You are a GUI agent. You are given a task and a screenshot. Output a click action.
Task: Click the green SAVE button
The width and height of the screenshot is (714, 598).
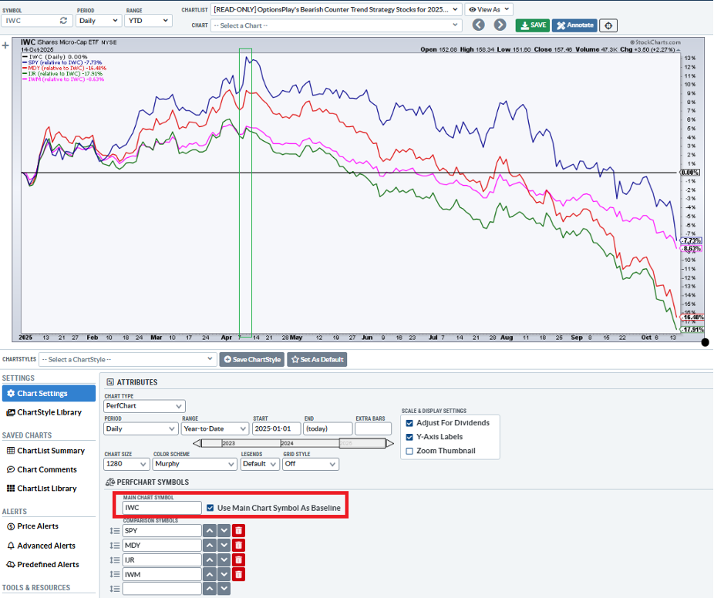(x=533, y=25)
